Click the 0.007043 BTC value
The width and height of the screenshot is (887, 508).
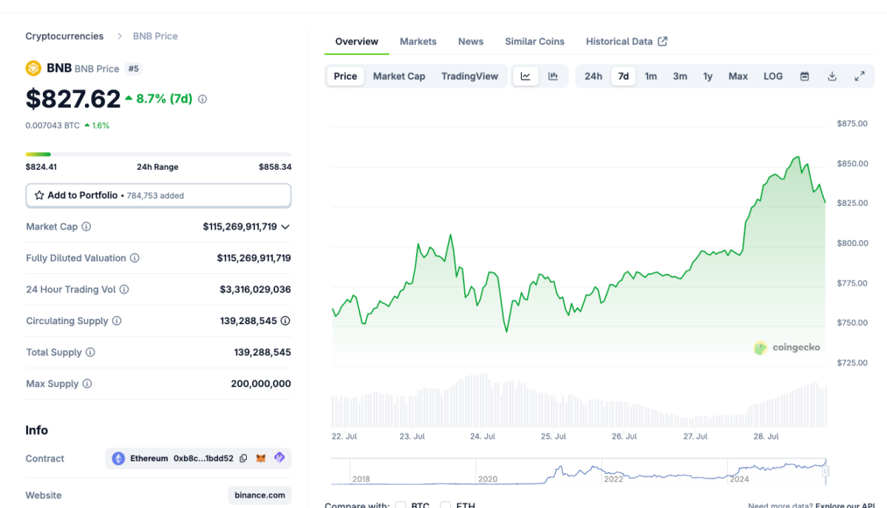[52, 126]
